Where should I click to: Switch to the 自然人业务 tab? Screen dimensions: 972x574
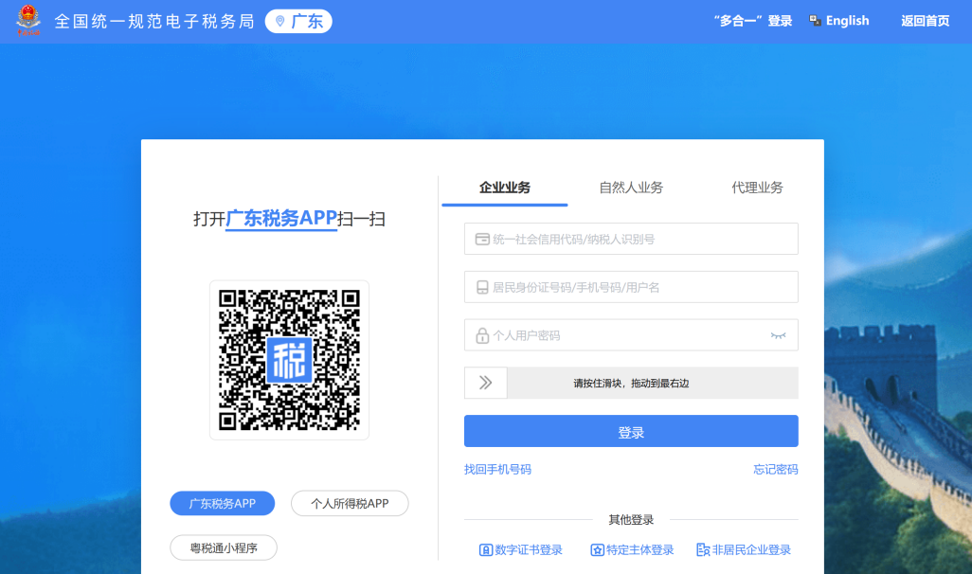coord(631,188)
